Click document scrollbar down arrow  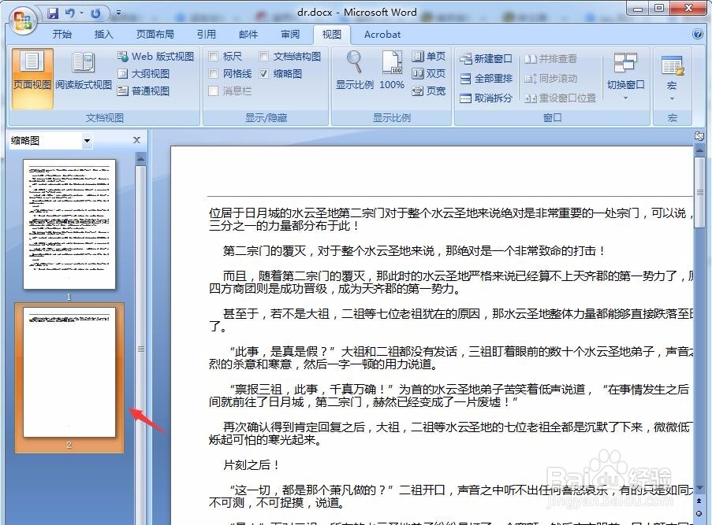pyautogui.click(x=699, y=487)
